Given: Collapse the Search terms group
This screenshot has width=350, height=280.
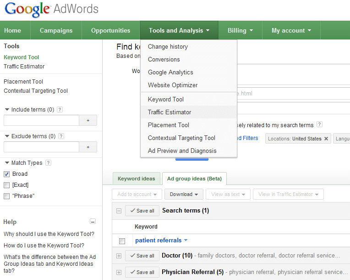Looking at the screenshot, I should click(x=119, y=211).
